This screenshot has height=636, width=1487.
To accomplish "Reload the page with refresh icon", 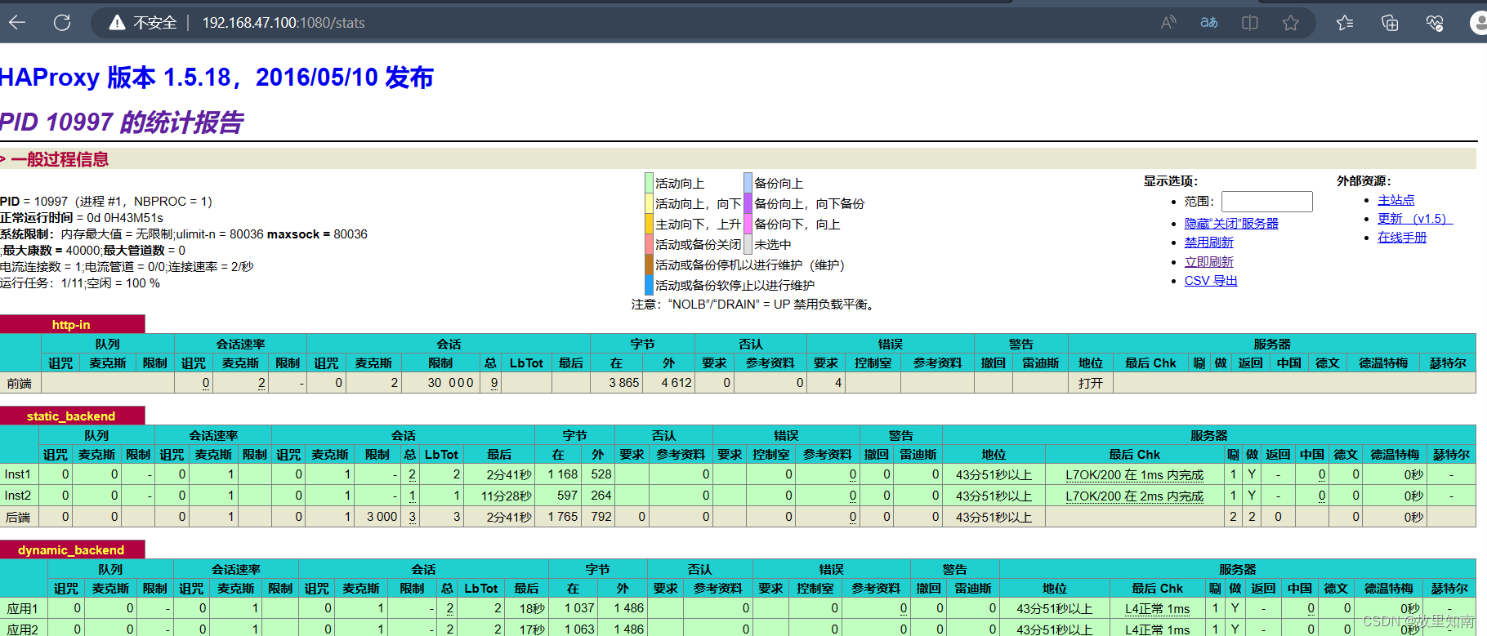I will coord(62,23).
